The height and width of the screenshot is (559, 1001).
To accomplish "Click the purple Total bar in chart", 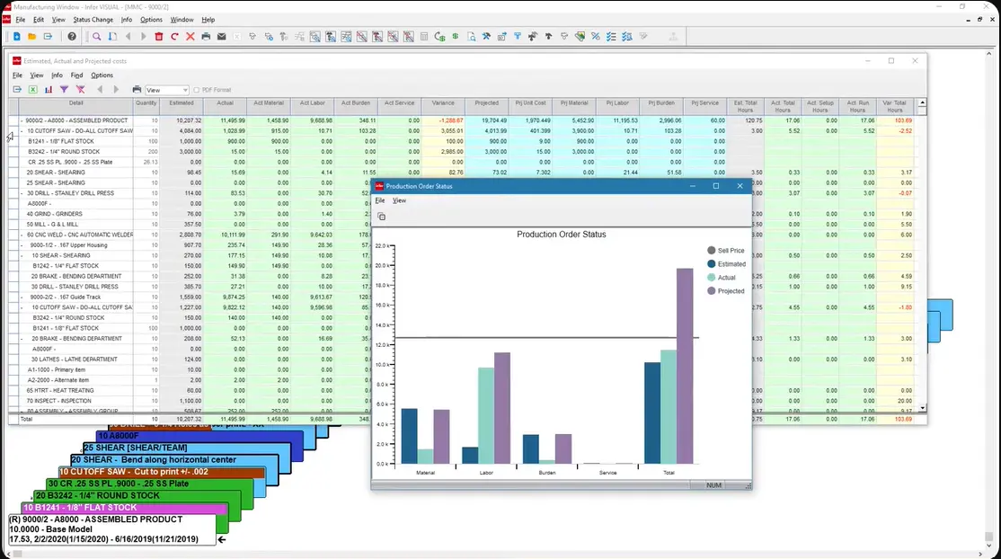I will [x=685, y=366].
